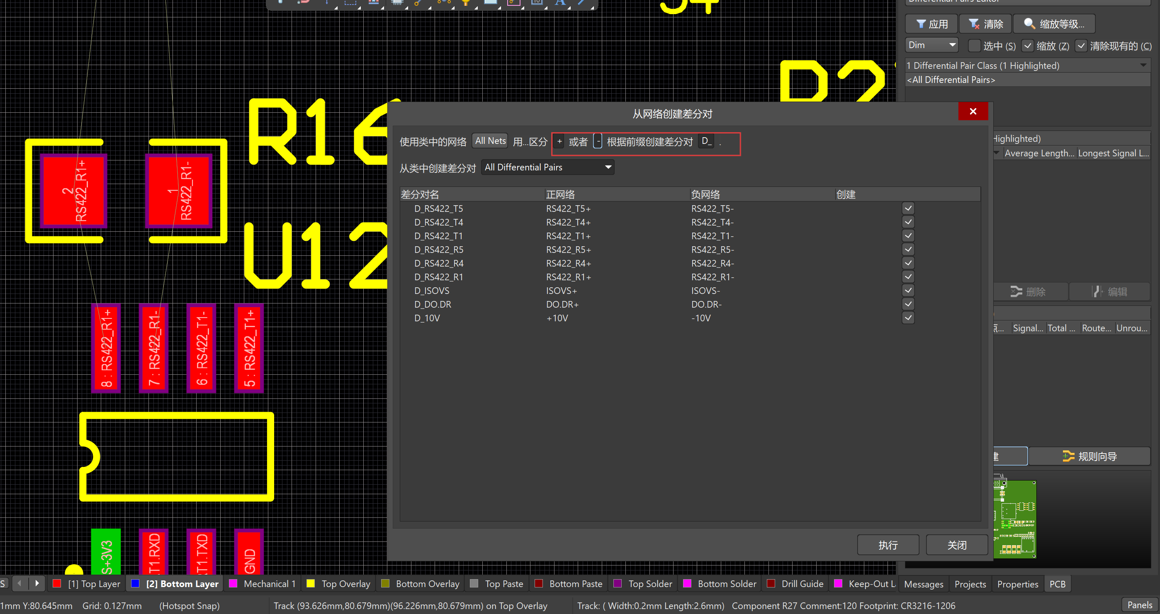This screenshot has height=614, width=1160.
Task: Enable the 选中 (S) checkbox
Action: pos(974,46)
